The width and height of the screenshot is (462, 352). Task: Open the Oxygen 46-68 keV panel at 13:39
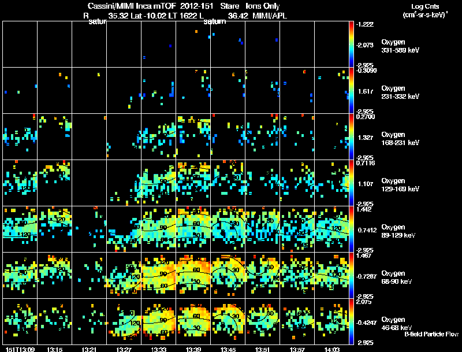coord(193,321)
